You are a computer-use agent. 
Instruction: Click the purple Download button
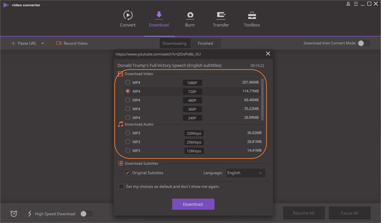click(193, 204)
